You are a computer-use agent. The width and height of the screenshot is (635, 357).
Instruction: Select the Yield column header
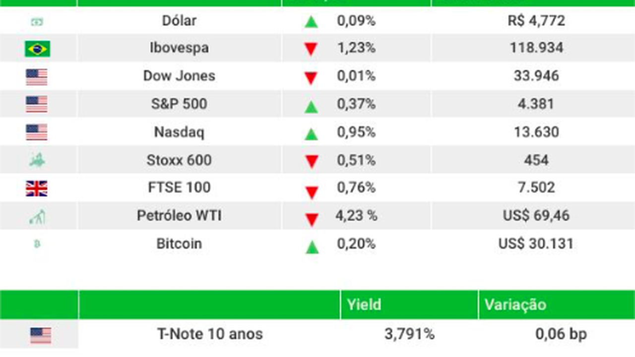pyautogui.click(x=364, y=304)
